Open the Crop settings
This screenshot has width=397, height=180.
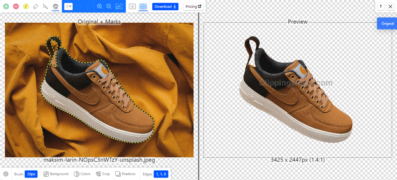point(103,174)
